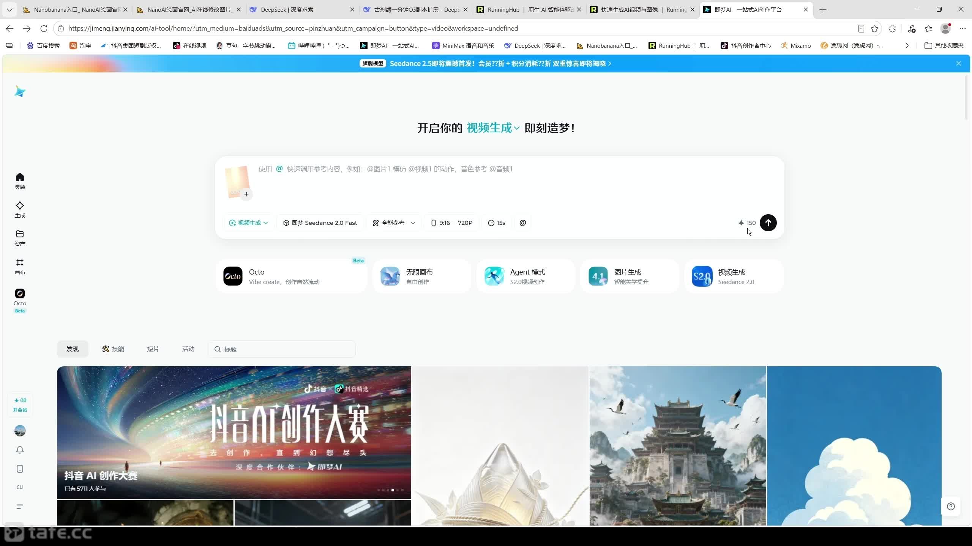This screenshot has width=972, height=546.
Task: Open the 即梦 Seedance 2.0 Fast model selector
Action: pyautogui.click(x=320, y=223)
